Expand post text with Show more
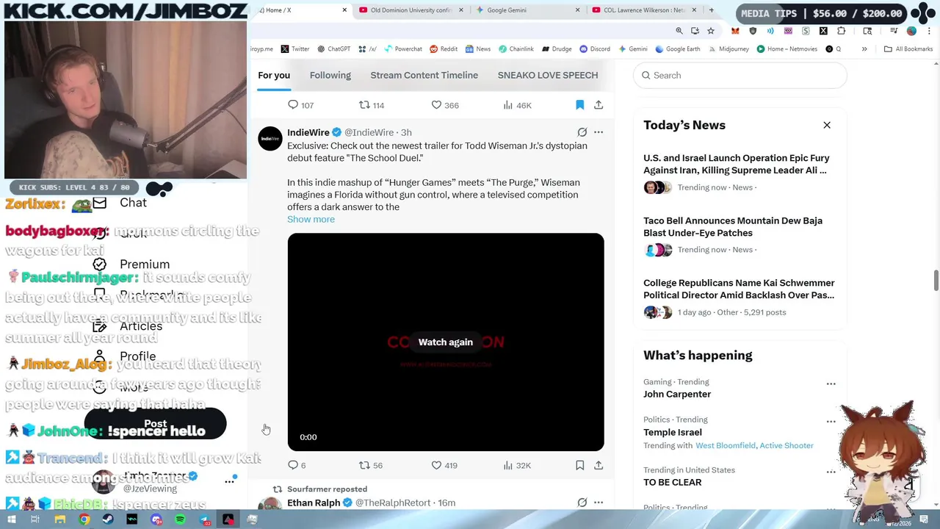 tap(311, 219)
